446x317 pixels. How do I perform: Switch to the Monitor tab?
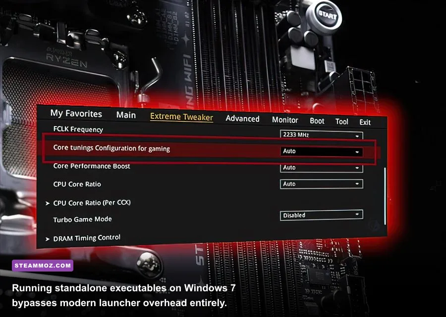coord(285,120)
